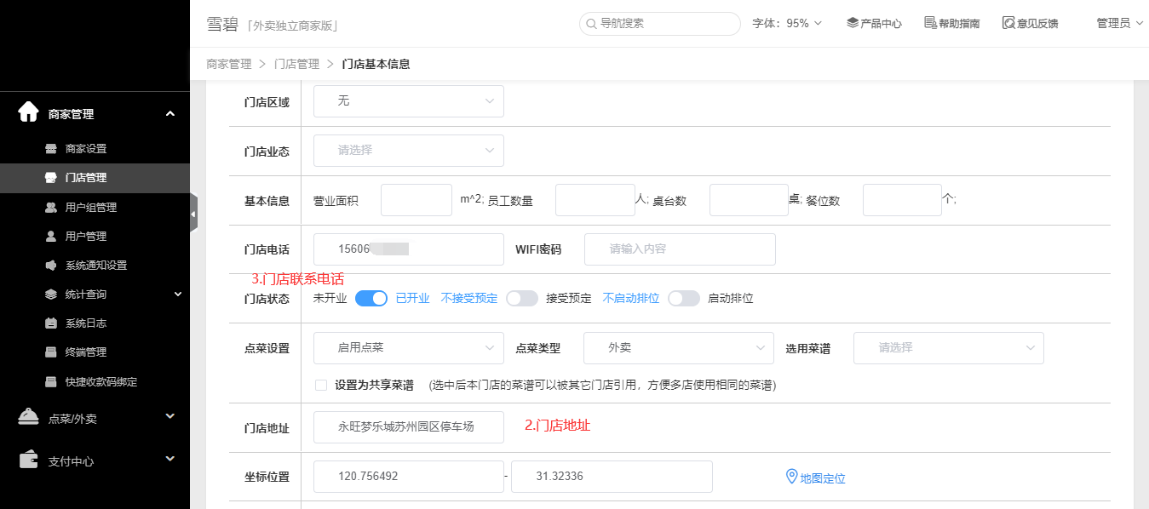Click the 支付中心 wallet icon

[28, 460]
